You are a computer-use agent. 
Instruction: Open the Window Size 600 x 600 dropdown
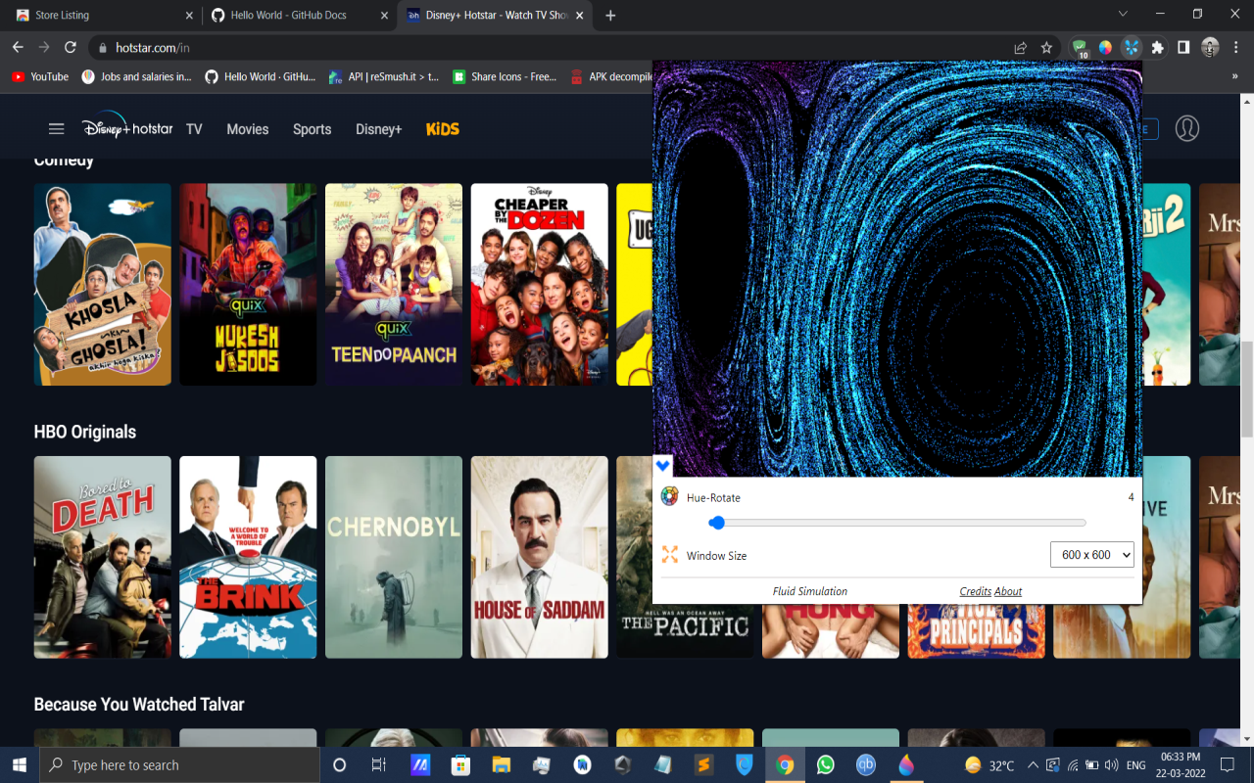(1091, 555)
